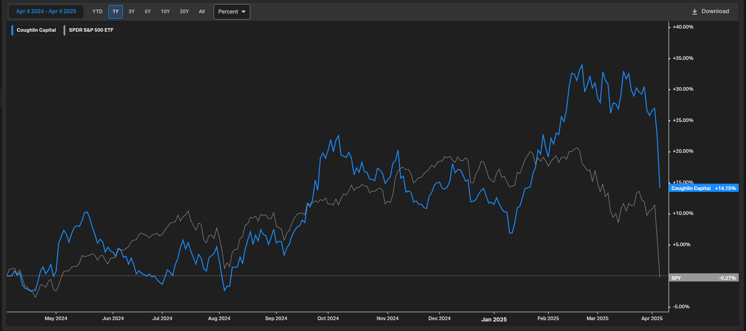Viewport: 746px width, 331px height.
Task: Switch to the 3Y time range
Action: tap(132, 12)
